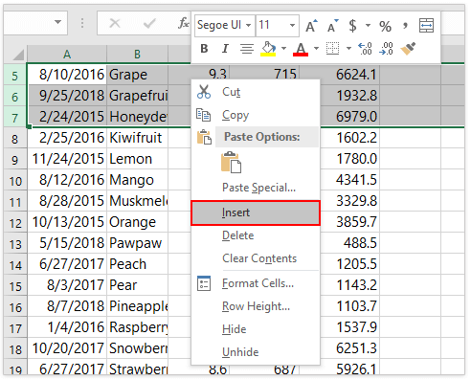This screenshot has height=380, width=471.
Task: Click cell containing Kiwifruit
Action: coord(137,138)
